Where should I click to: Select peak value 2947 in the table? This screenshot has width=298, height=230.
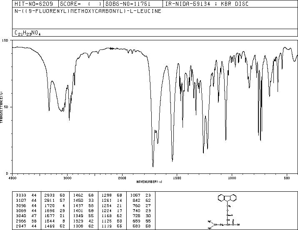click(x=21, y=226)
